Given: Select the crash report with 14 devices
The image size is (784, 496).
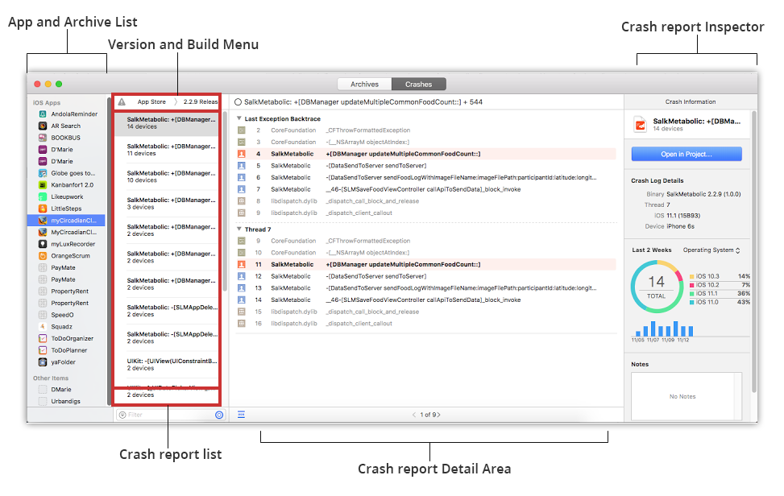Looking at the screenshot, I should tap(167, 123).
